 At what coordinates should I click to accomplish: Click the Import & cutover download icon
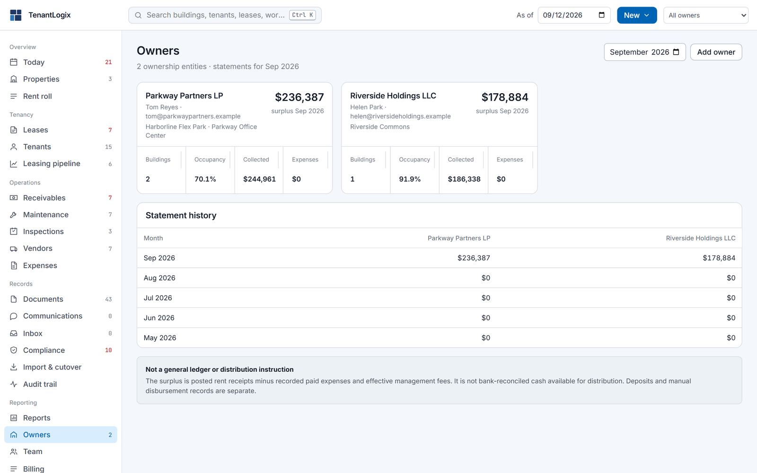click(x=14, y=367)
